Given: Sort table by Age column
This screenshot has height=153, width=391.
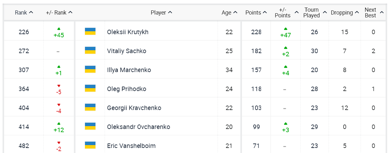Looking at the screenshot, I should coord(229,13).
